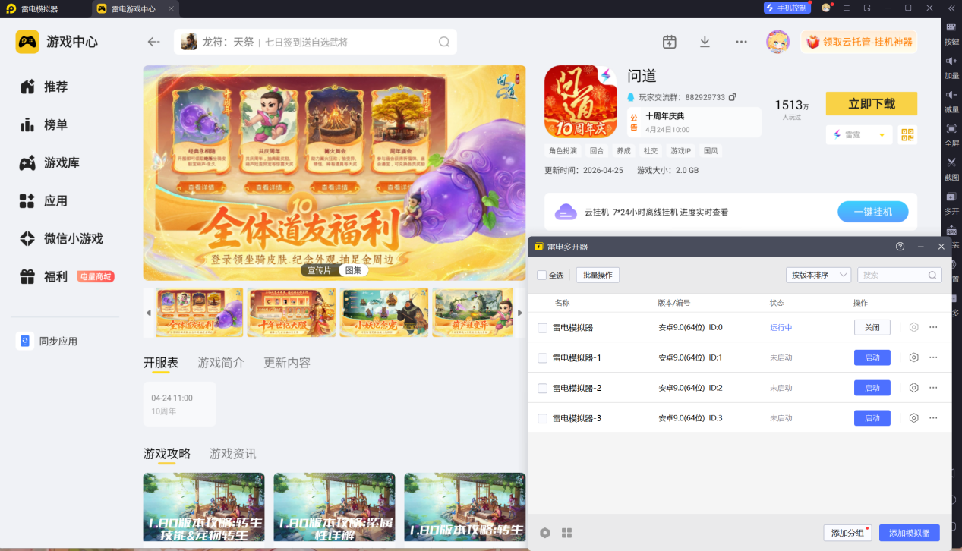
Task: Select the 更新内容 tab
Action: [287, 363]
